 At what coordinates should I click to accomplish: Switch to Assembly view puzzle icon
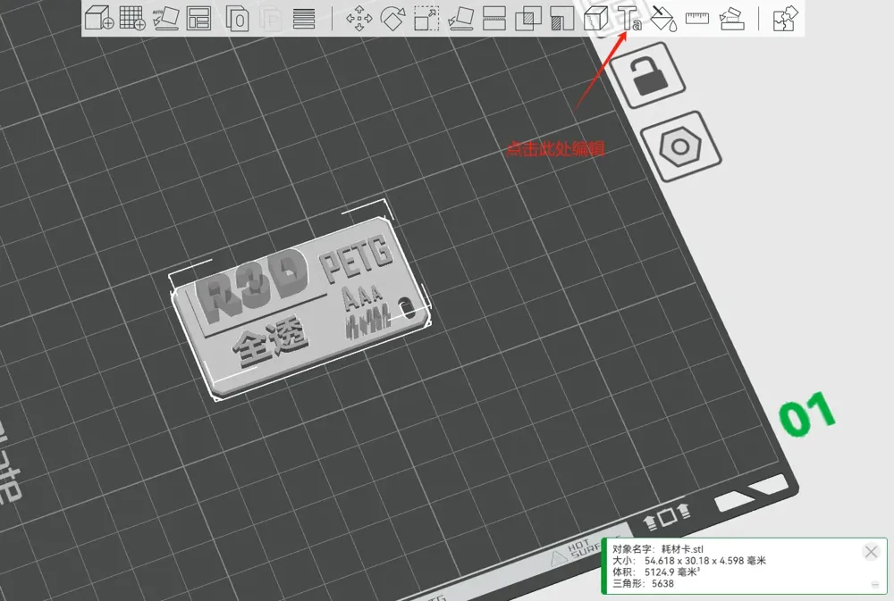pyautogui.click(x=785, y=18)
